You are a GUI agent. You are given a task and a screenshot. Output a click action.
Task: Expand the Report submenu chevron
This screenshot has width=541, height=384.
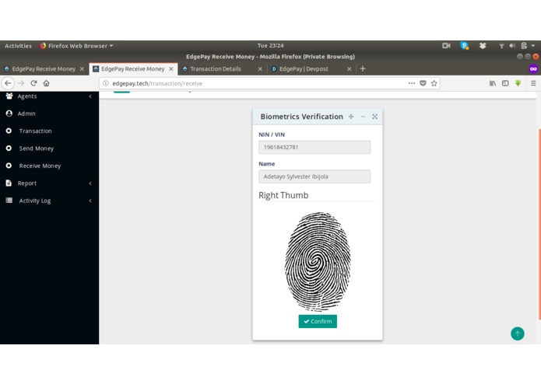point(90,183)
